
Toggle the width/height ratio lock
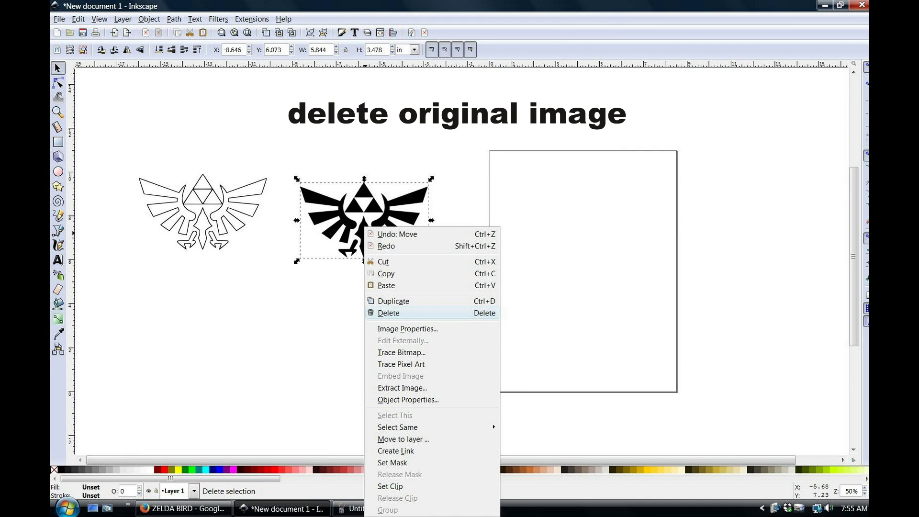tap(346, 50)
